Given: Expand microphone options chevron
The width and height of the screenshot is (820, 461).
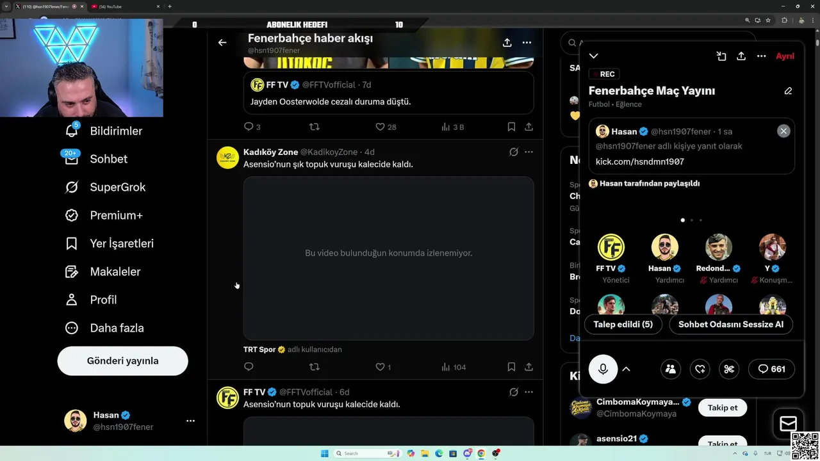Looking at the screenshot, I should point(627,369).
